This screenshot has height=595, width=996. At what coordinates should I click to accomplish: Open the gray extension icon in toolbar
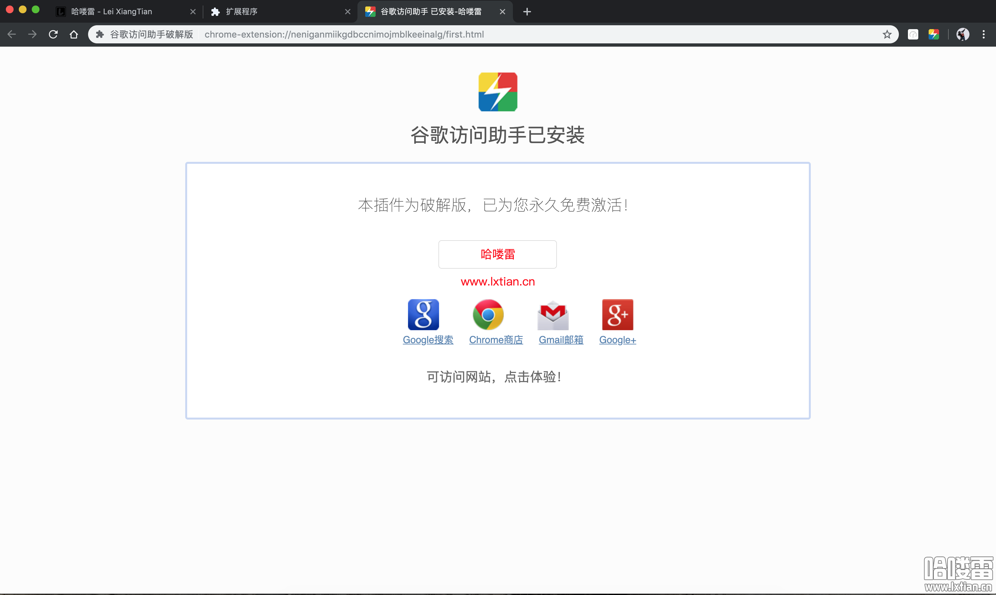913,35
